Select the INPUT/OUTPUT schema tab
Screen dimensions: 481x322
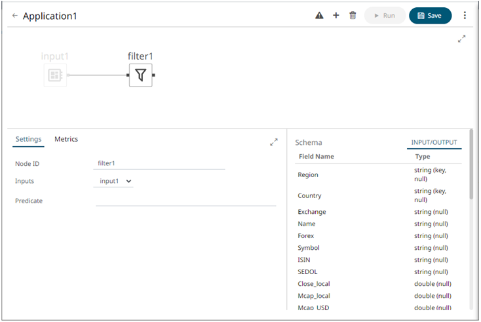coord(434,142)
